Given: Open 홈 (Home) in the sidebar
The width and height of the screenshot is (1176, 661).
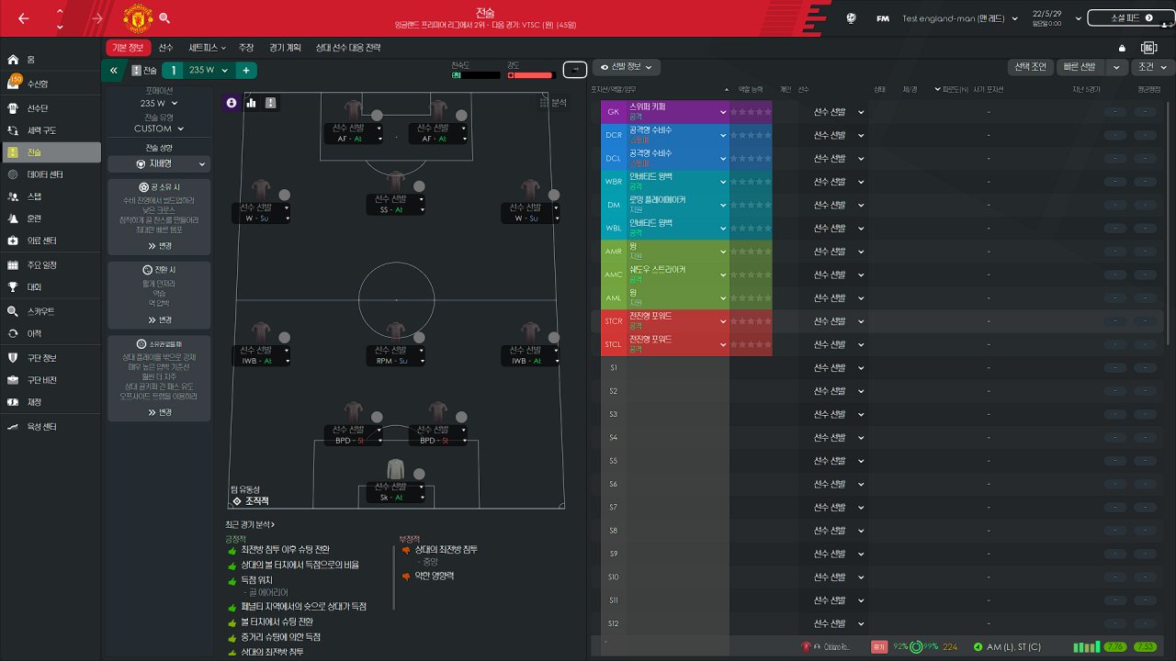Looking at the screenshot, I should [51, 59].
